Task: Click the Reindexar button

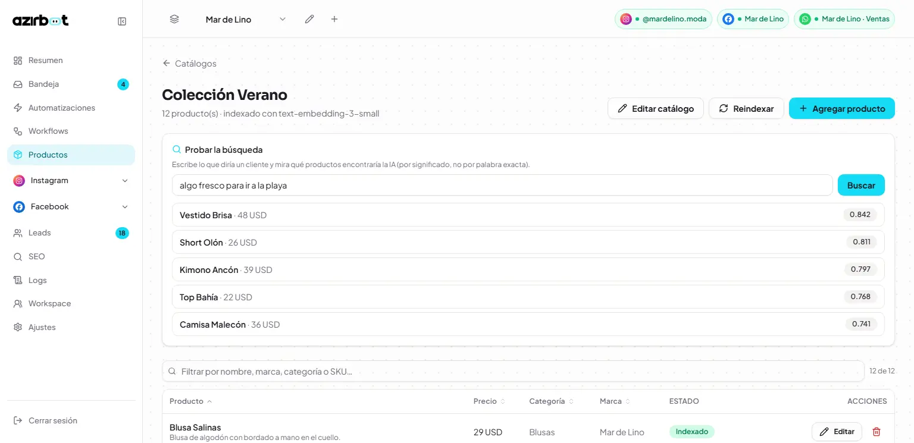Action: coord(746,108)
